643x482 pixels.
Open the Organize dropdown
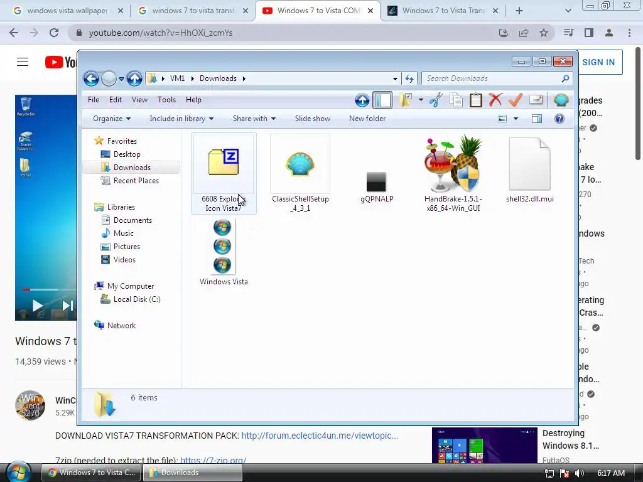[x=112, y=119]
